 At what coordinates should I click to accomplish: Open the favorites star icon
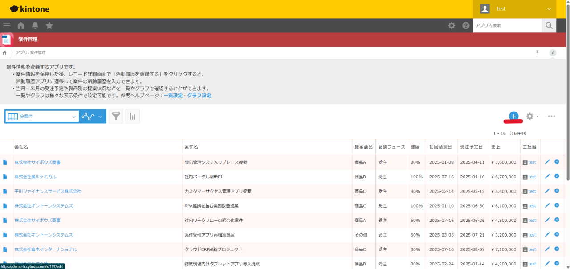[x=49, y=26]
